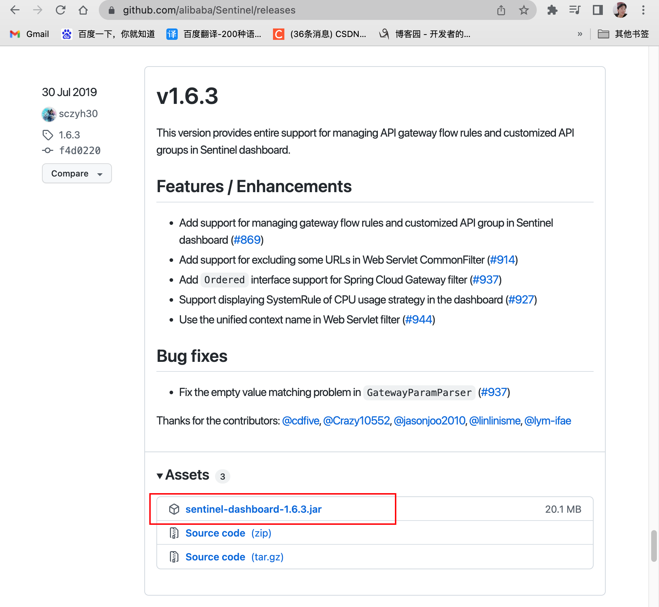Open contributor @Crazy10552 profile

pyautogui.click(x=357, y=421)
